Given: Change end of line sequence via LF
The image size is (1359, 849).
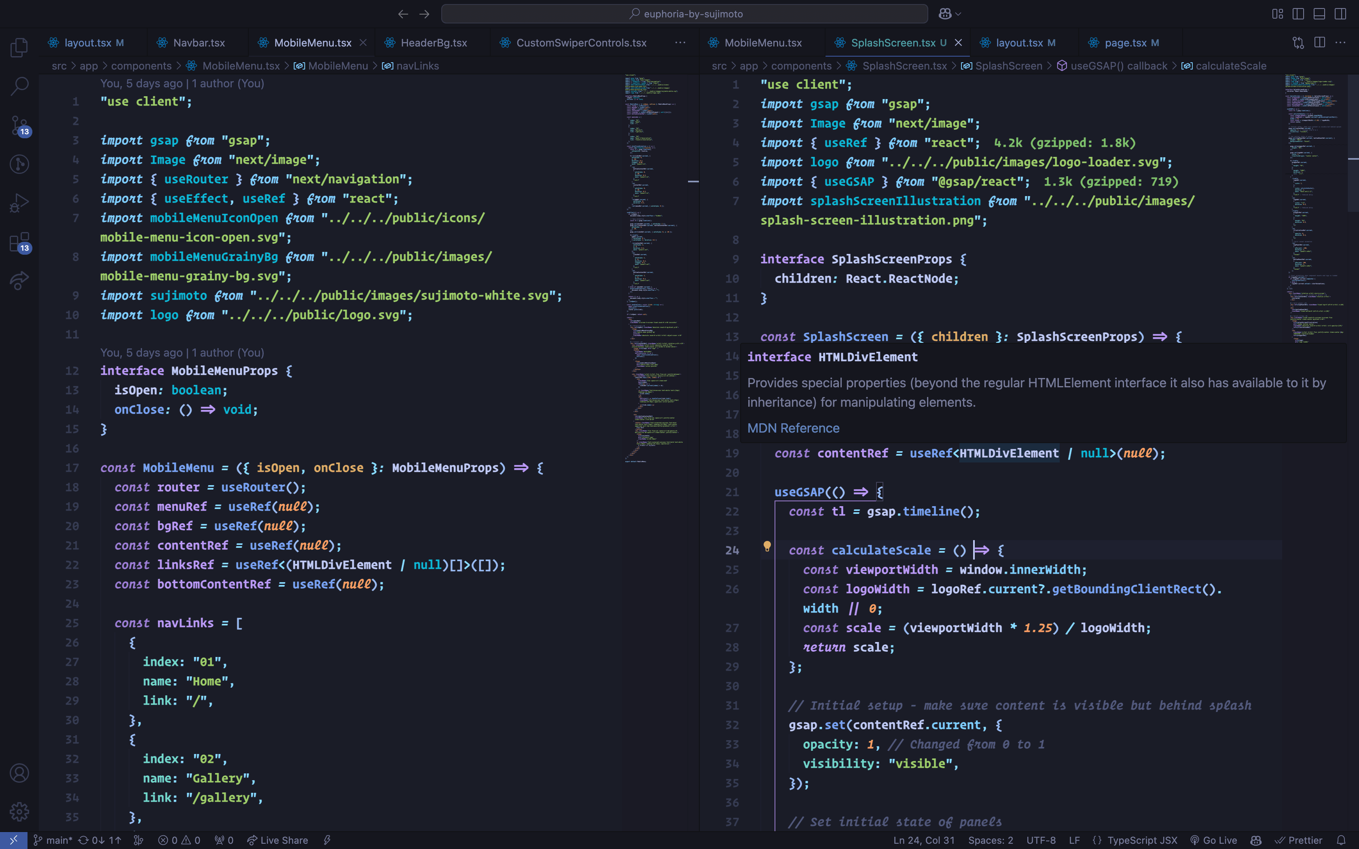Looking at the screenshot, I should [x=1074, y=840].
